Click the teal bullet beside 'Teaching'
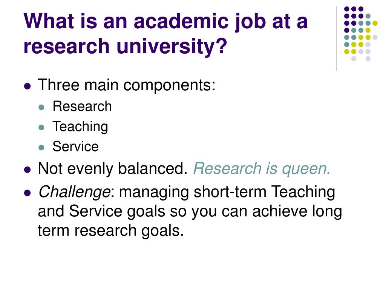The width and height of the screenshot is (386, 290). (41, 128)
